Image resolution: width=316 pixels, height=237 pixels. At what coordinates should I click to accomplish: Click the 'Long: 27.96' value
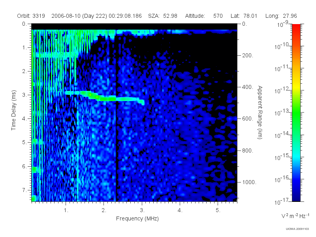point(281,16)
